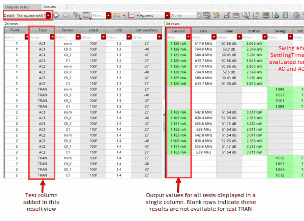Image resolution: width=304 pixels, height=221 pixels.
Task: Click the green chip monitor icon
Action: pos(266,15)
